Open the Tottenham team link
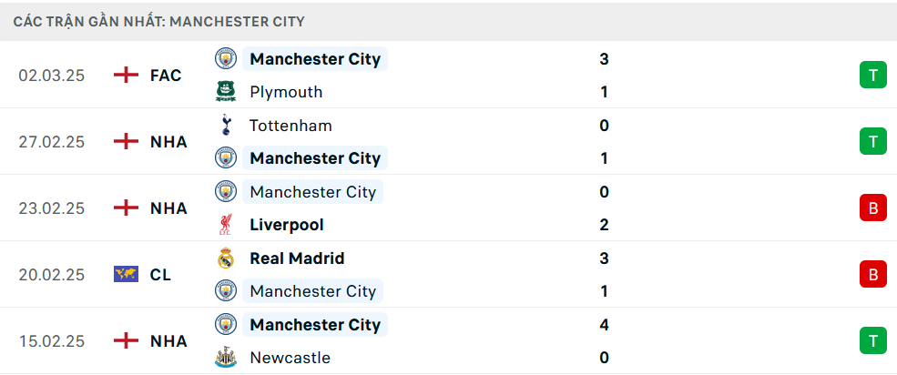Viewport: 897px width, 375px height. [291, 126]
